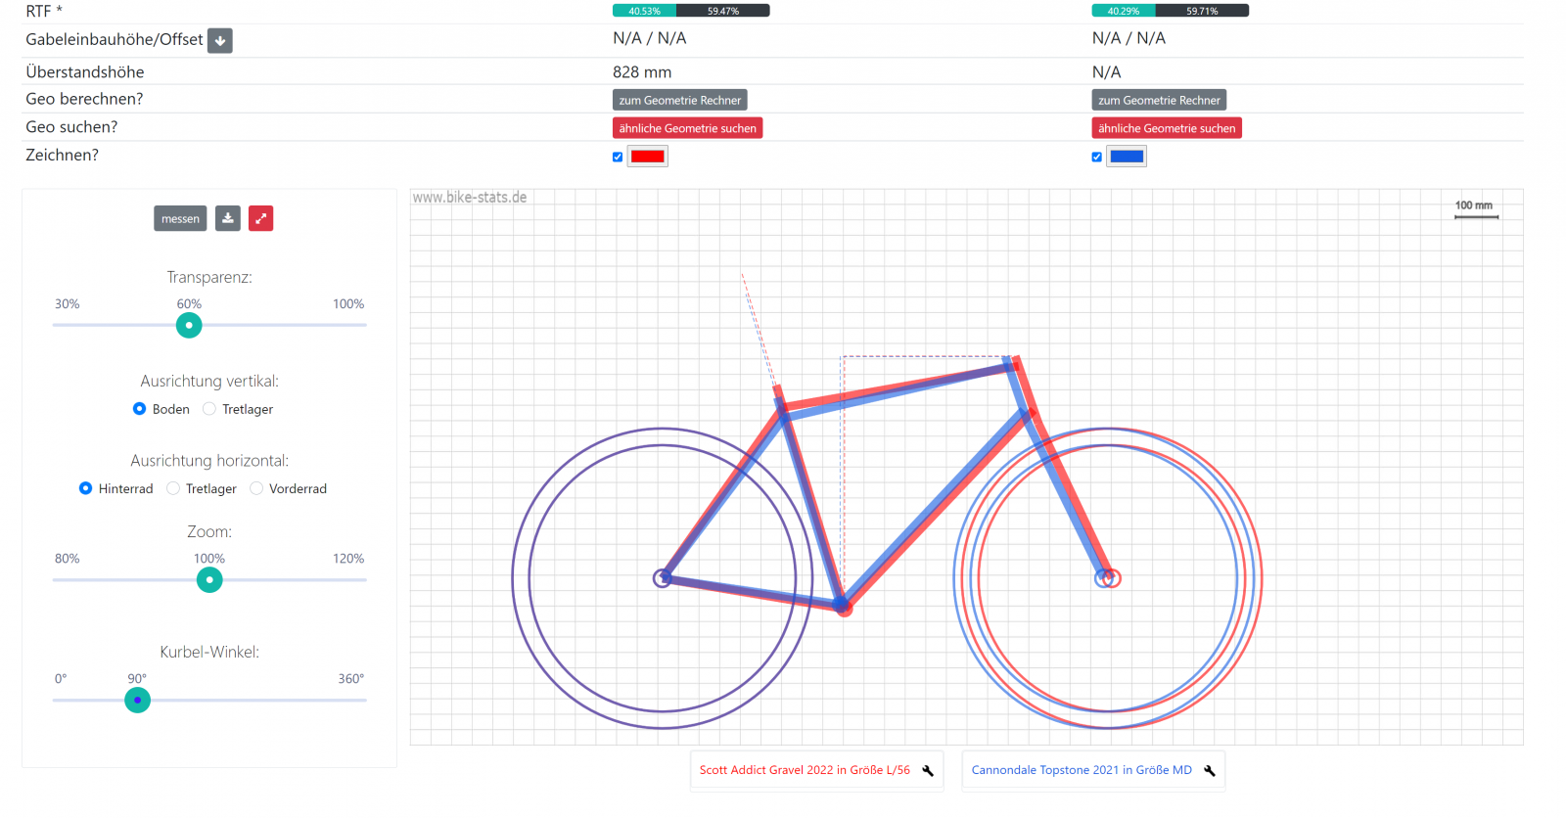The image size is (1566, 818).
Task: Select Hinterrad horizontal alignment
Action: click(86, 488)
